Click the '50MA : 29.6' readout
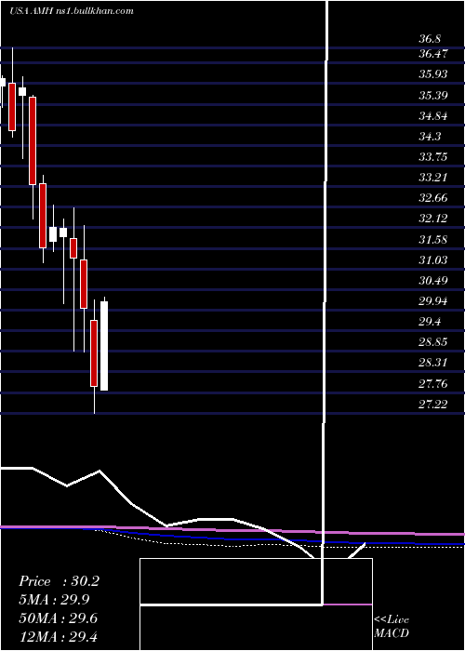The height and width of the screenshot is (651, 465). (59, 618)
